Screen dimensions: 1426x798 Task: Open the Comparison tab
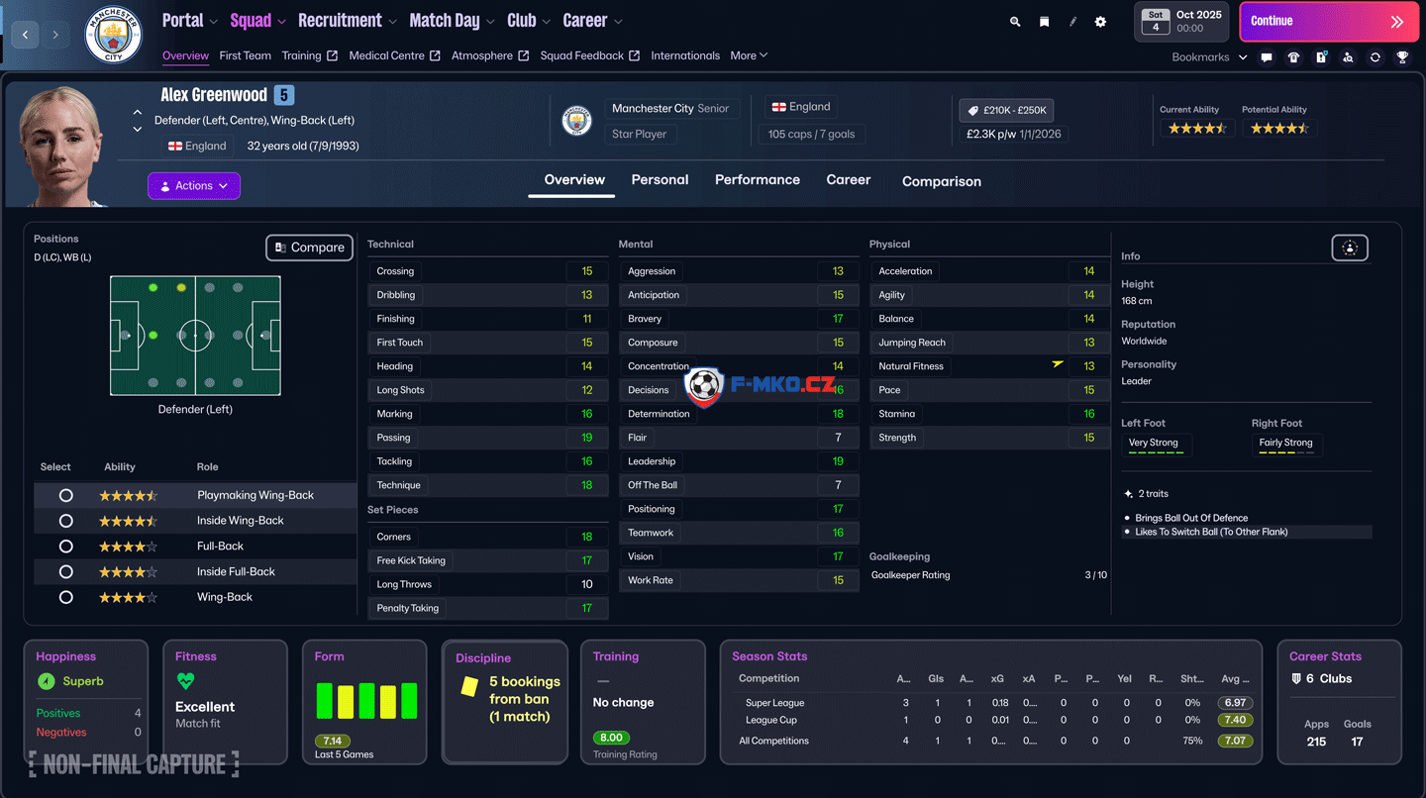(942, 181)
